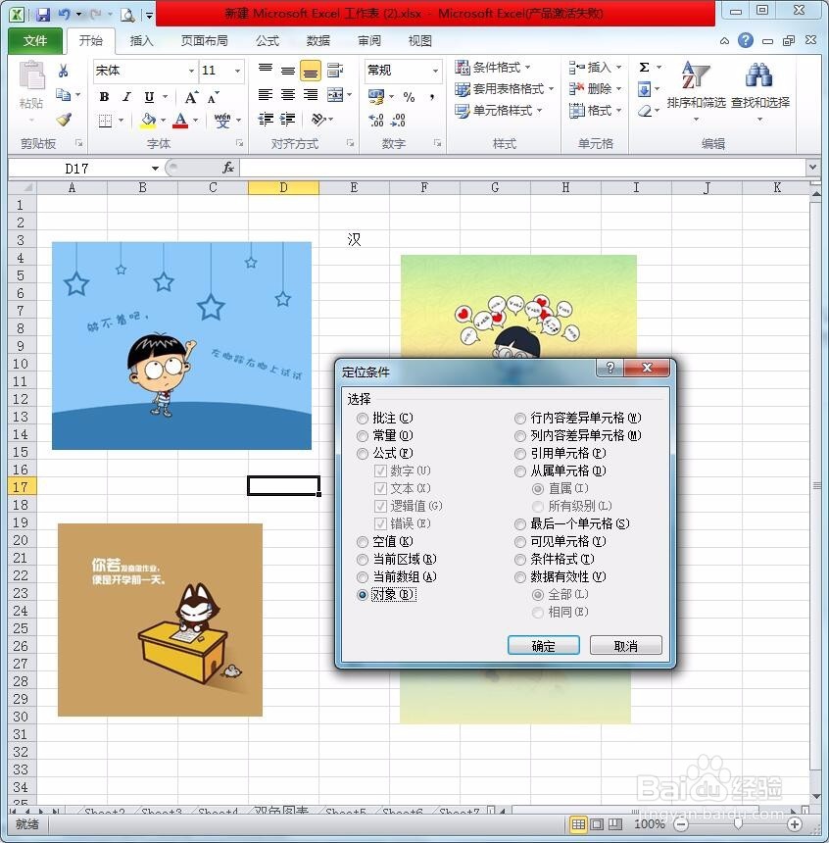Screen dimensions: 829x843
Task: Decrease font size with small A icon
Action: click(x=213, y=97)
